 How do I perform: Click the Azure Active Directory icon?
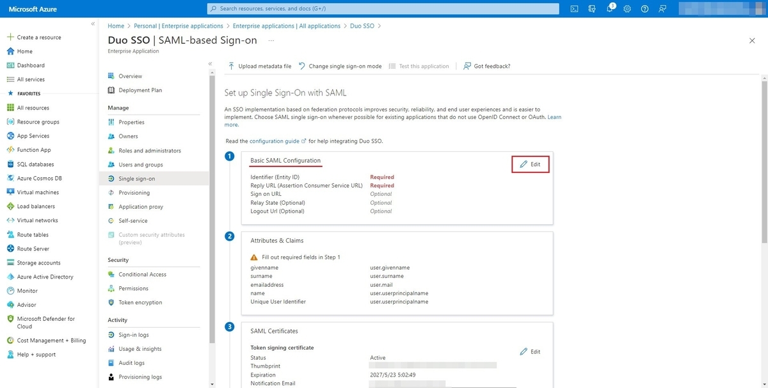click(x=11, y=277)
